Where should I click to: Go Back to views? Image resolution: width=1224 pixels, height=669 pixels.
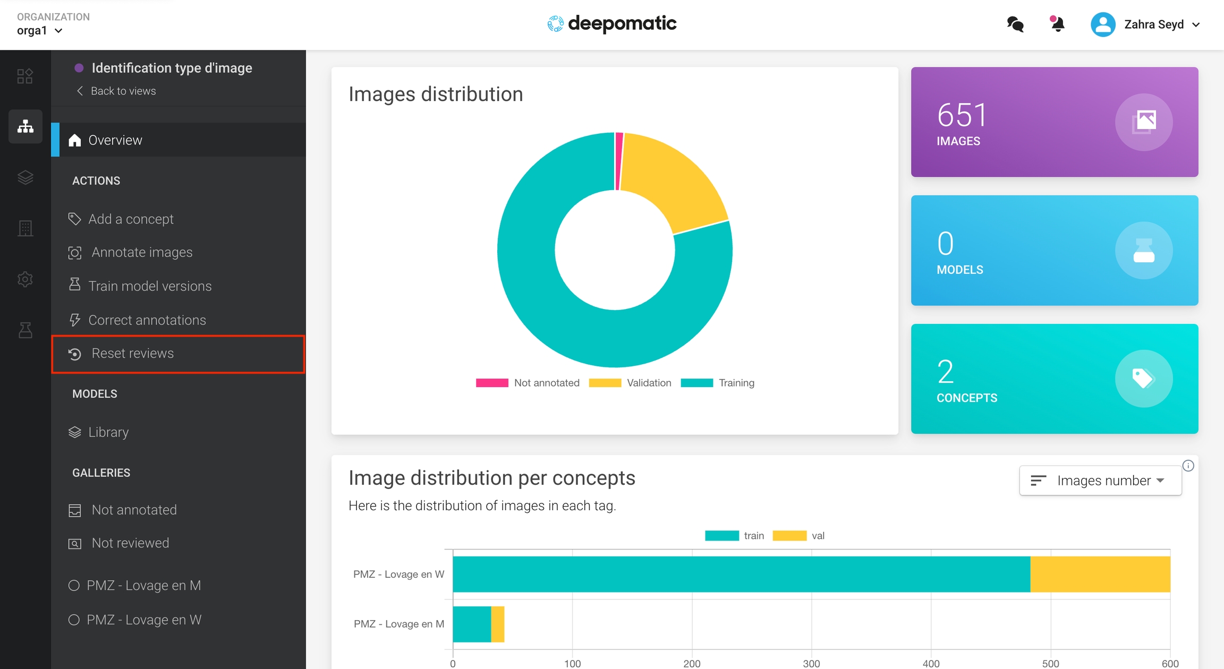point(123,91)
